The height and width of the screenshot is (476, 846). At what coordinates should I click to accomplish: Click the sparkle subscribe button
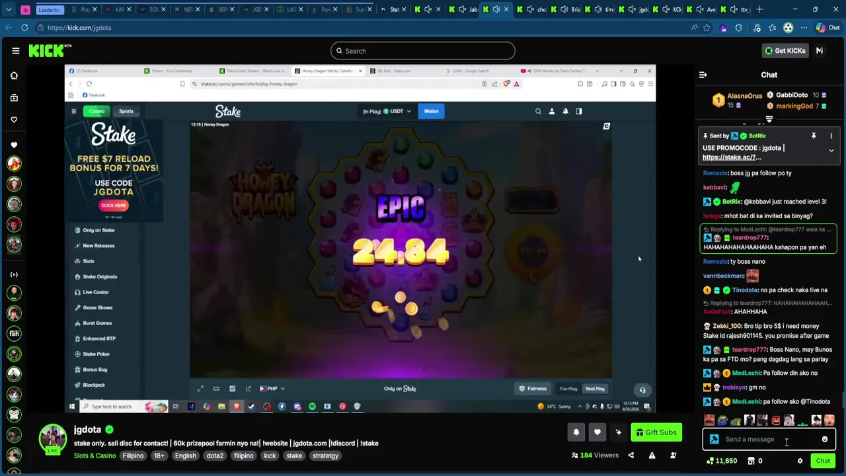tap(618, 432)
